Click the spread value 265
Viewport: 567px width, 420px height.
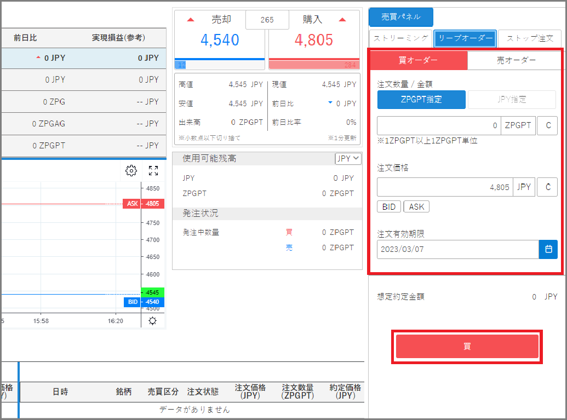click(267, 20)
